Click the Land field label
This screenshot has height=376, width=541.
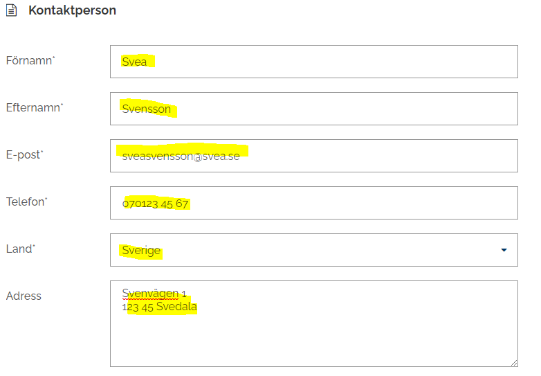point(19,249)
